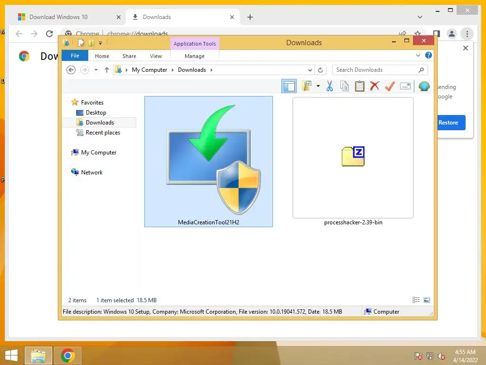Open recent locations dropdown arrow
The width and height of the screenshot is (486, 365).
click(96, 70)
